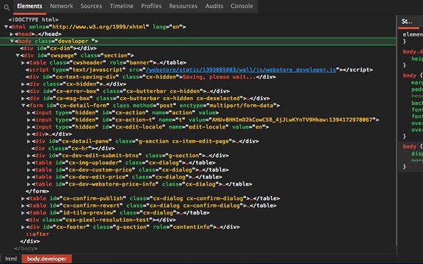Image resolution: width=423 pixels, height=264 pixels.
Task: Select the css-pixel-resolution-test div row
Action: click(101, 220)
